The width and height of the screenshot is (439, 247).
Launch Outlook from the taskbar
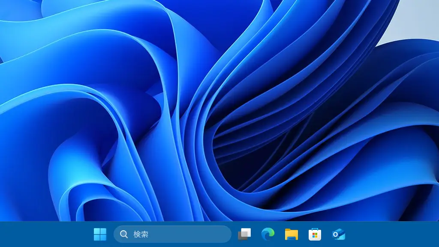tap(339, 234)
